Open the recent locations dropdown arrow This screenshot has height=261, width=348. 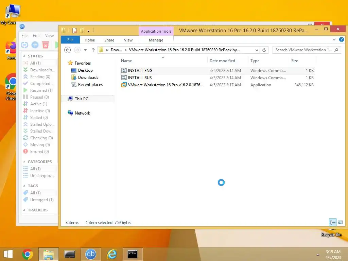[85, 50]
